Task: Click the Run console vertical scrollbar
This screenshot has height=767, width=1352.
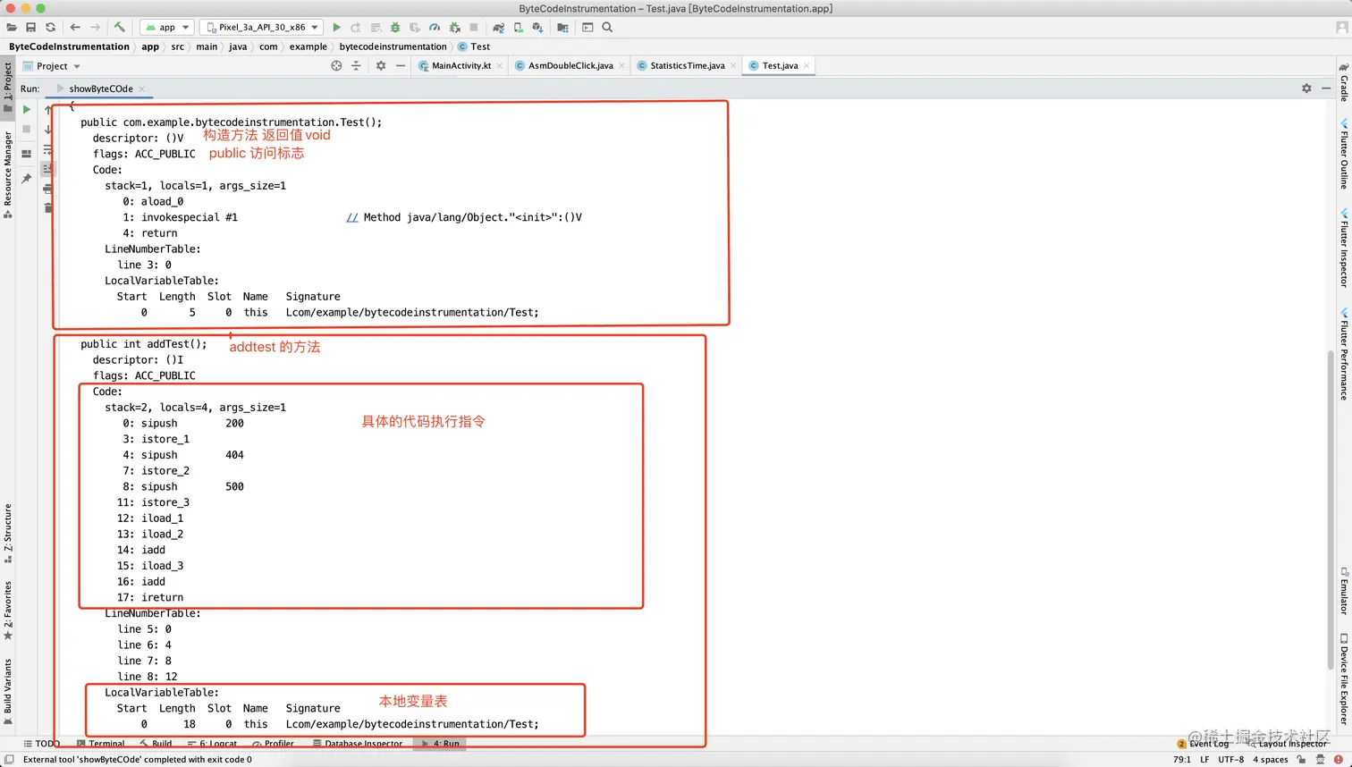Action: [1331, 510]
